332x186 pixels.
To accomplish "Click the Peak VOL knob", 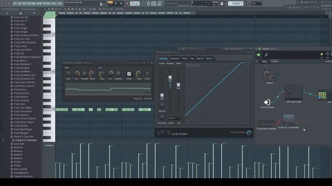I will (x=76, y=74).
